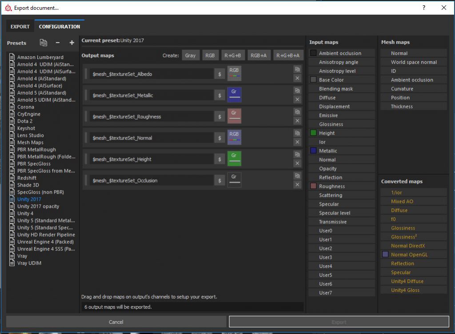Select the Mixed AO converted map
This screenshot has height=334, width=455.
[x=414, y=201]
